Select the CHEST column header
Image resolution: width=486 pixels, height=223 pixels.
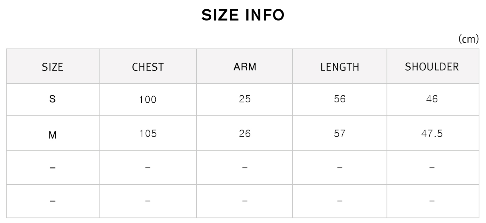point(148,67)
